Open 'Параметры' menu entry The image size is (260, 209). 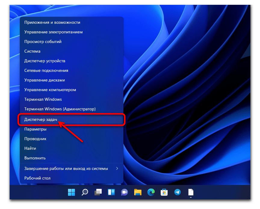tap(72, 129)
